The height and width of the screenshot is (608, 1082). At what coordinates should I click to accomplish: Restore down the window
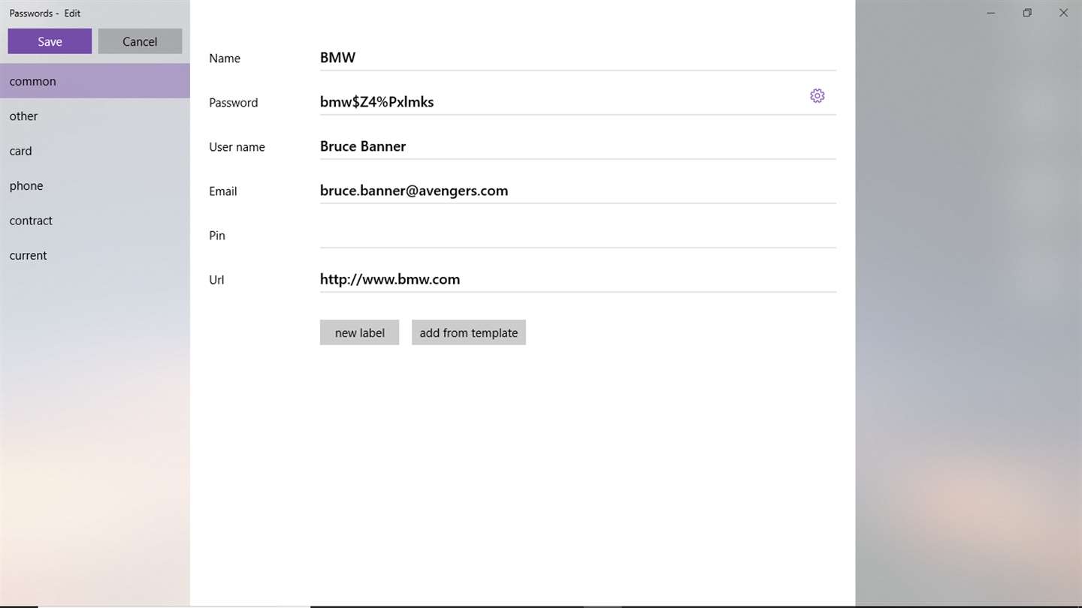click(x=1027, y=13)
